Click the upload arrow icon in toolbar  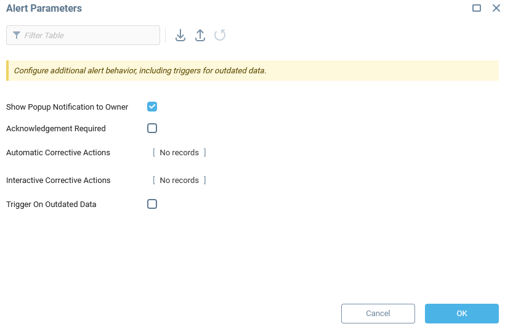[x=200, y=35]
